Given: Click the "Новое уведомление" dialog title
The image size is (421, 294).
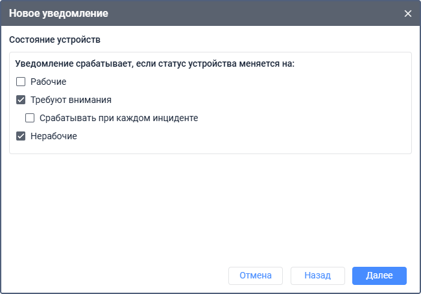Looking at the screenshot, I should tap(58, 14).
